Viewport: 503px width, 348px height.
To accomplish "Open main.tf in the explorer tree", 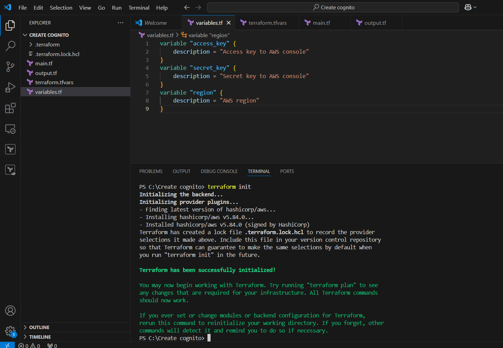I will 76,63.
